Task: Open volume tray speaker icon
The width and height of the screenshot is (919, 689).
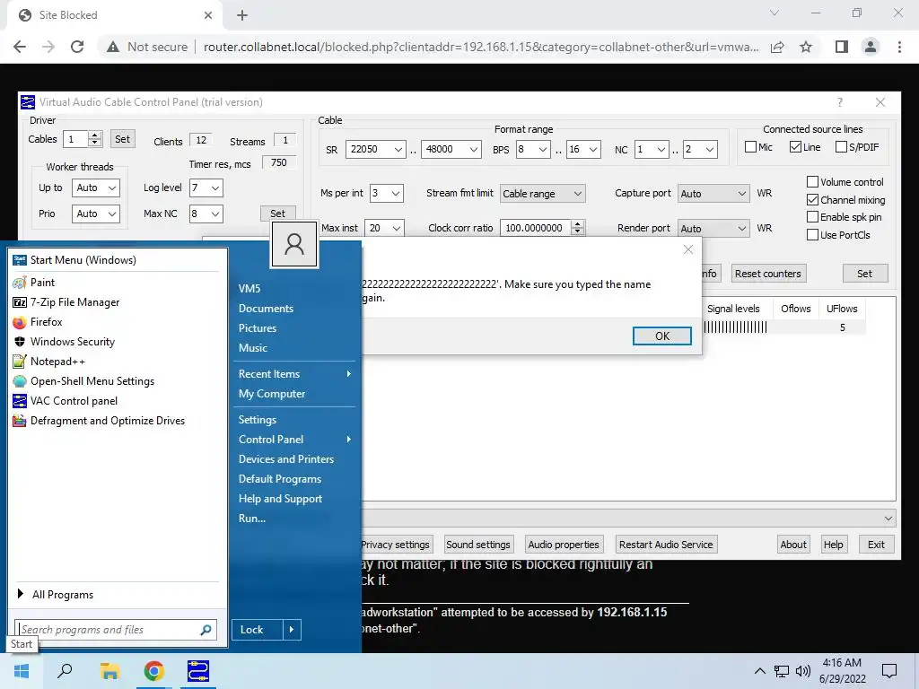Action: [x=803, y=671]
